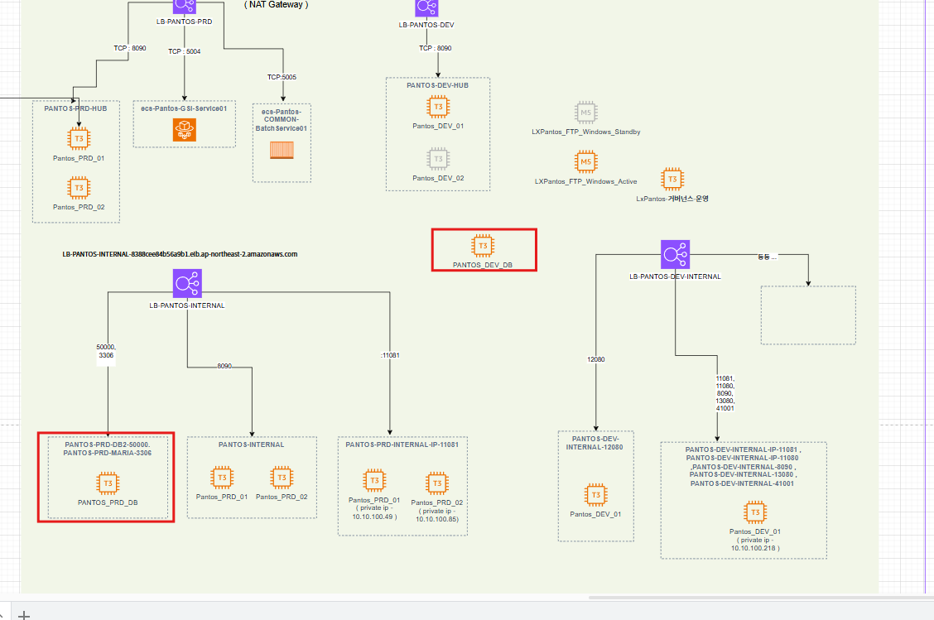Select the ecs-Pantos-COMMON-BatchService01 container icon

pyautogui.click(x=282, y=151)
